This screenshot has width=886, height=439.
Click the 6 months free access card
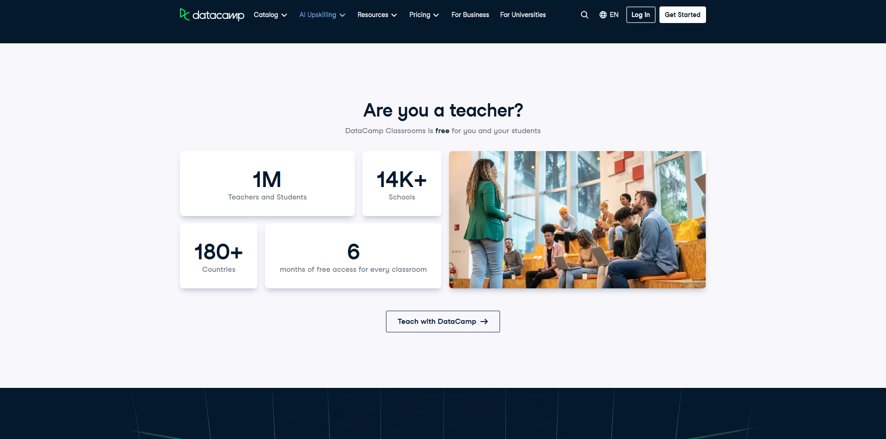(x=353, y=256)
